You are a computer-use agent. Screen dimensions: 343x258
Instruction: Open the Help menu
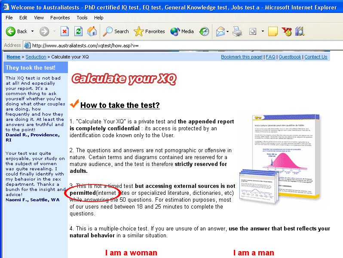(x=99, y=18)
